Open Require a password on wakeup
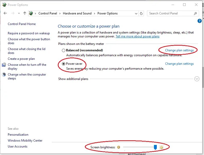Viewport: 204px width, 155px height. [x=29, y=33]
